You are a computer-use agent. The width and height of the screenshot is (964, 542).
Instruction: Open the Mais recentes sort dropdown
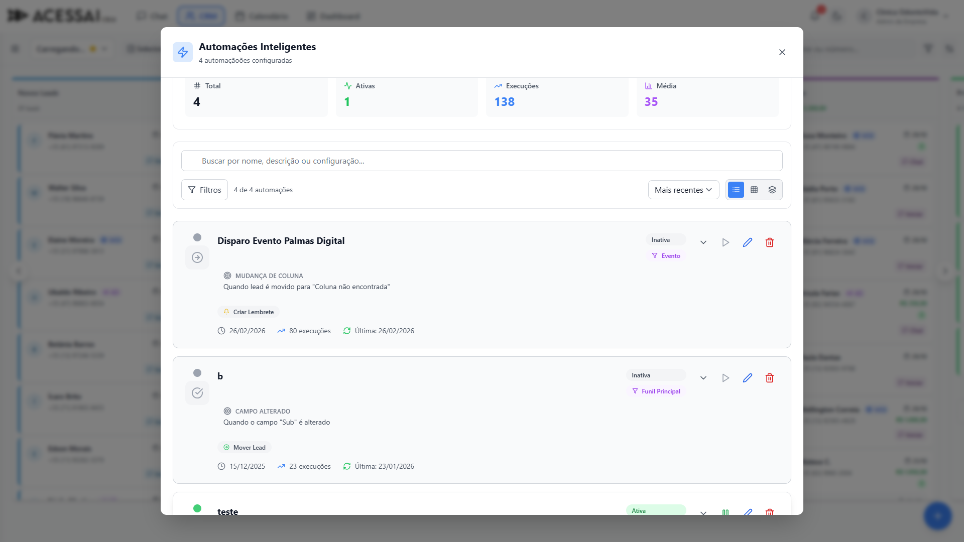(683, 190)
